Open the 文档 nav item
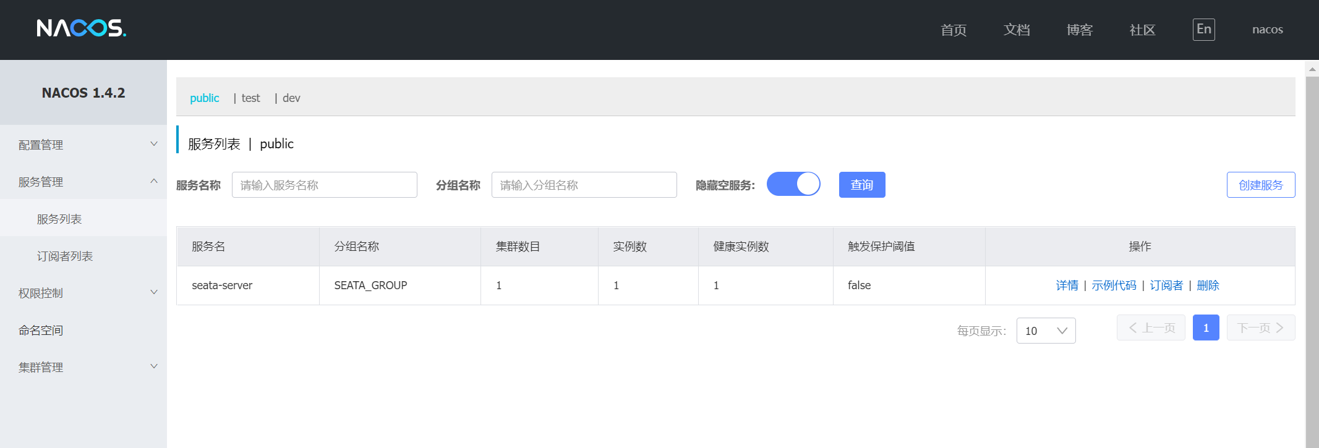Image resolution: width=1319 pixels, height=448 pixels. [1017, 30]
